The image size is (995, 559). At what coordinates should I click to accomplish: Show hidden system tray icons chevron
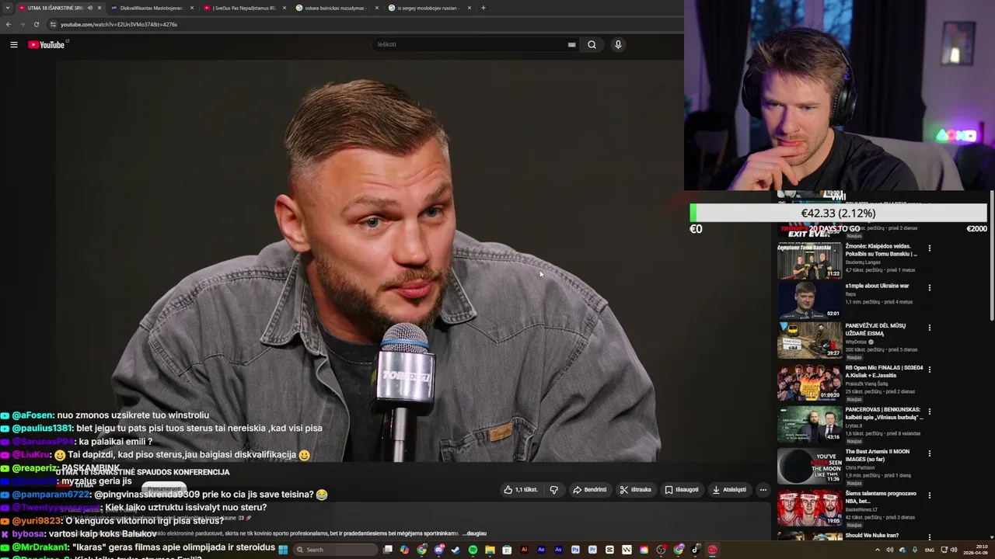878,550
